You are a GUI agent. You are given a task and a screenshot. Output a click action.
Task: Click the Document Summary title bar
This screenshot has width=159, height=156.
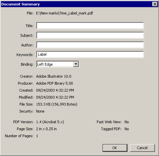coord(79,4)
